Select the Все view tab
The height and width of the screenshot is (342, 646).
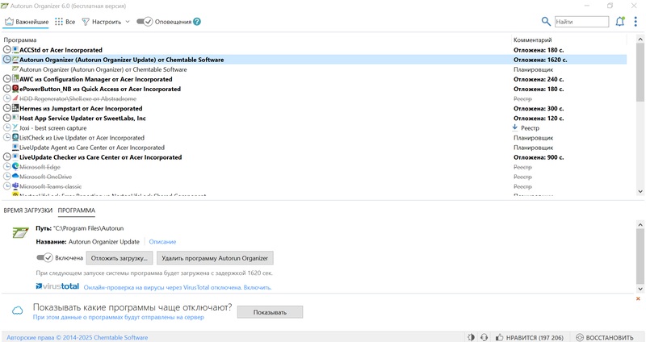(x=65, y=22)
